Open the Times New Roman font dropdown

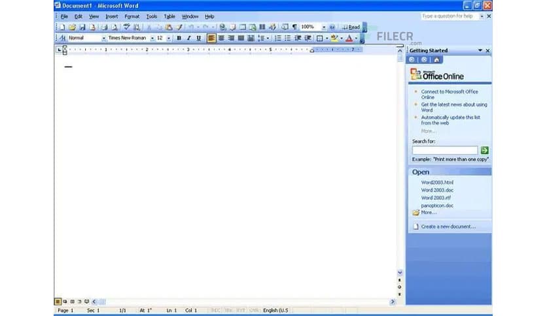point(152,39)
